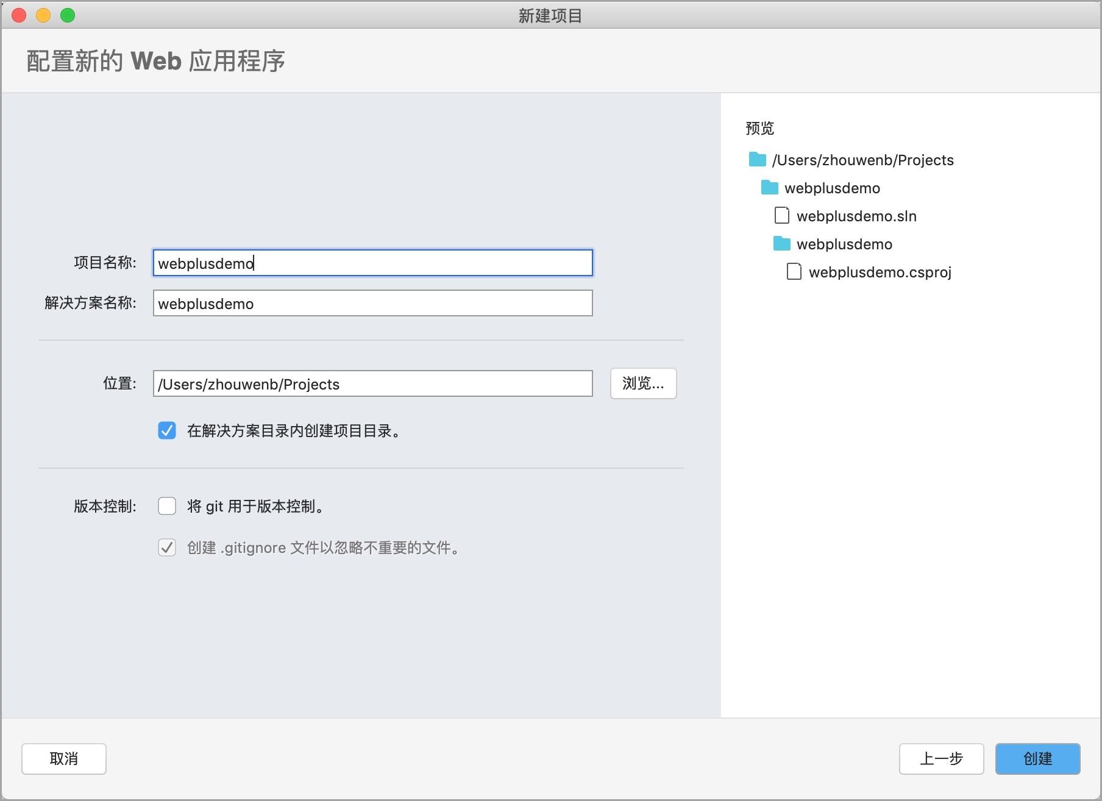This screenshot has width=1102, height=801.
Task: Enable 将 git 用于版本控制 checkbox
Action: (x=167, y=506)
